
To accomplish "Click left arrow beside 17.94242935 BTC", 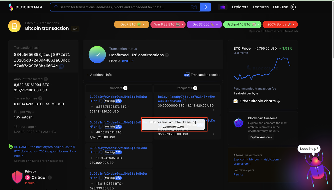I will [92, 158].
